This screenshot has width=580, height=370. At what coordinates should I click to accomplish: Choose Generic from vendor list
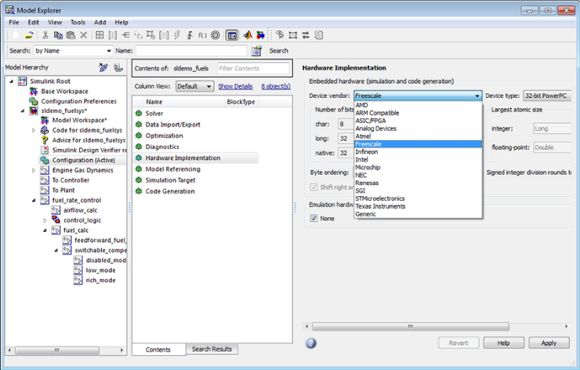tap(418, 214)
